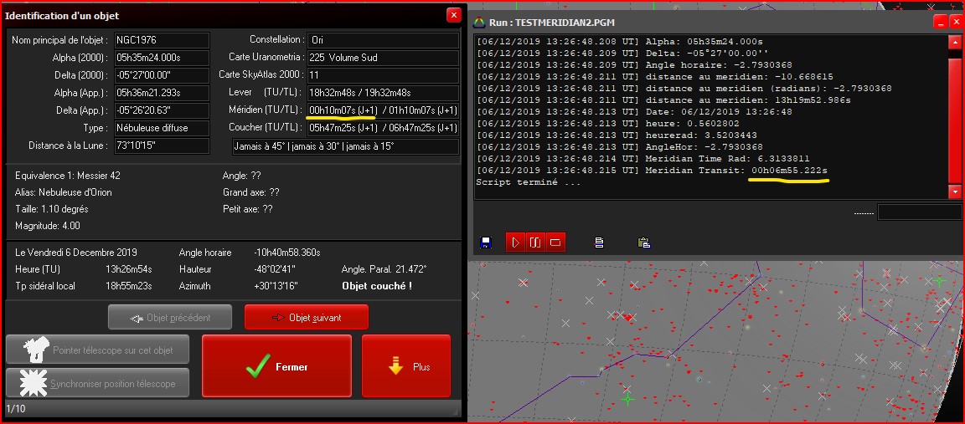Click the 'Nom principal' field showing NGC1976
Screen dimensions: 965x424
click(161, 40)
